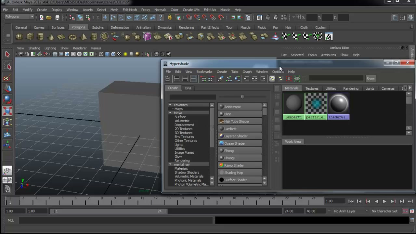Viewport: 416px width, 234px height.
Task: Click Input Connections icon in Hypershade toolbar
Action: (246, 79)
